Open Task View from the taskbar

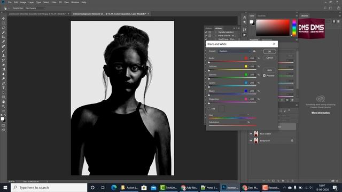(x=103, y=187)
